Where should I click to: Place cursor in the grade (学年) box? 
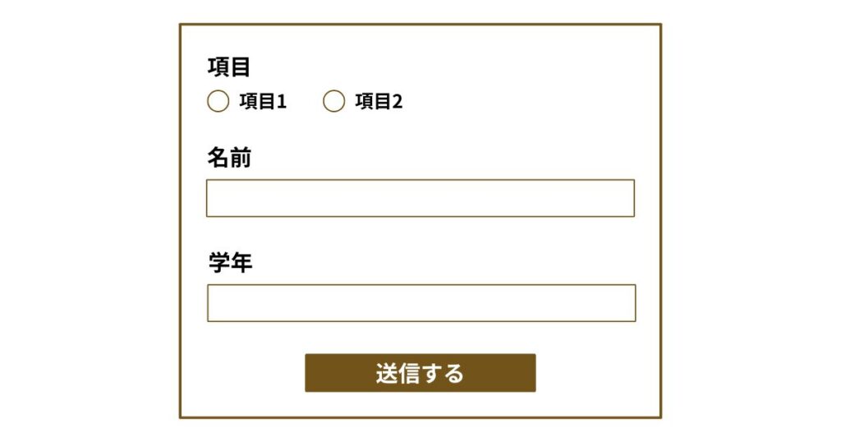tap(420, 303)
